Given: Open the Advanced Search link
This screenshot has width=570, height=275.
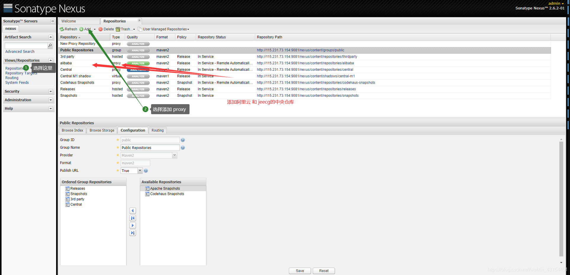Looking at the screenshot, I should (20, 52).
